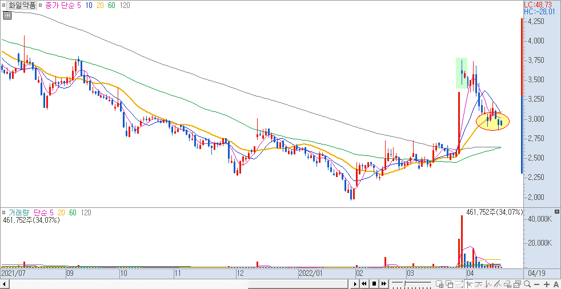561x289 pixels.
Task: Click the dotted chart range icon
Action: [459, 284]
